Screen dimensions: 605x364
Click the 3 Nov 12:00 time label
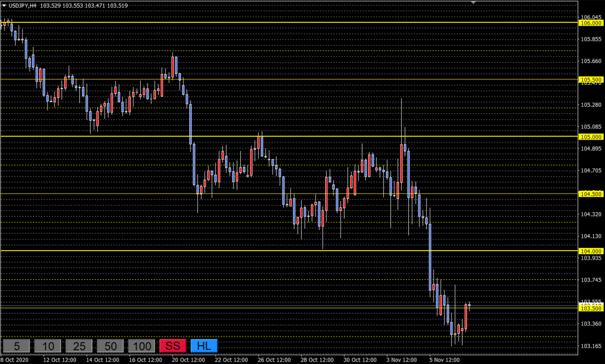pyautogui.click(x=402, y=360)
